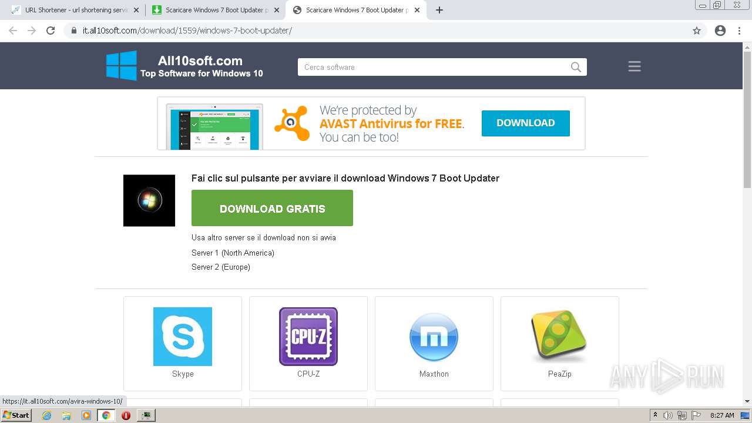Open the PeaZip text link
752x423 pixels.
coord(560,374)
